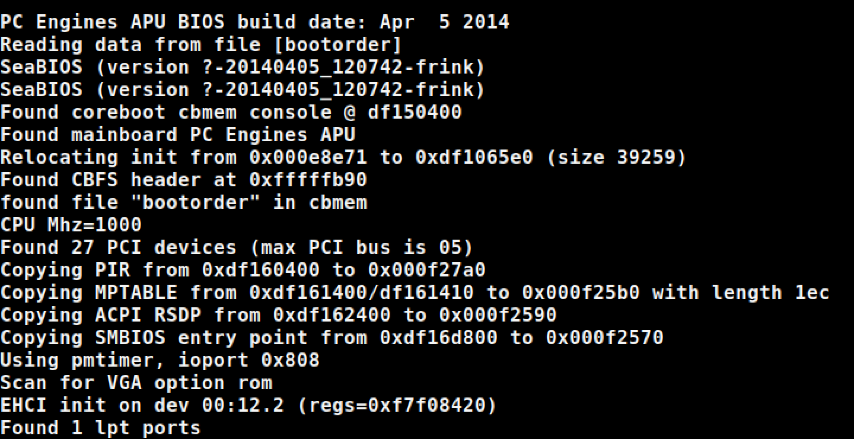Click 'Found mainboard PC Engines APU' line
The image size is (854, 439).
(177, 135)
